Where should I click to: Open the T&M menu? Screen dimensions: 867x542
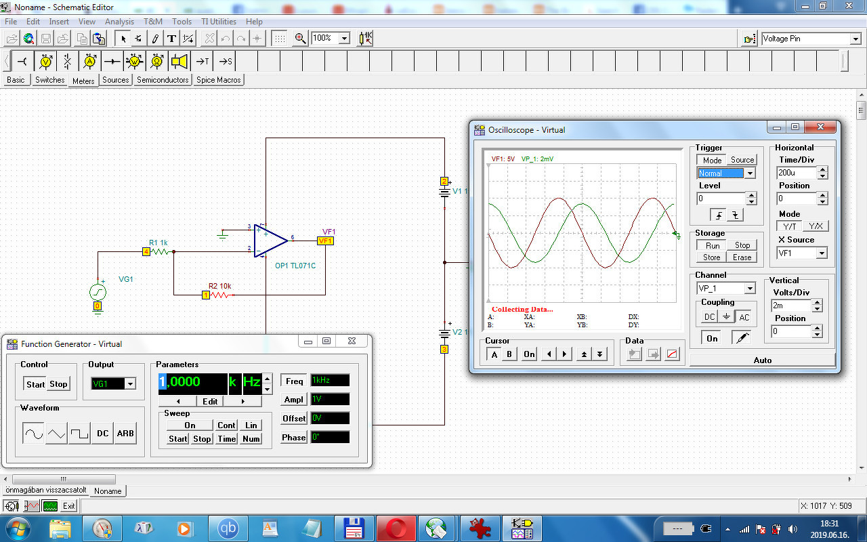coord(153,22)
